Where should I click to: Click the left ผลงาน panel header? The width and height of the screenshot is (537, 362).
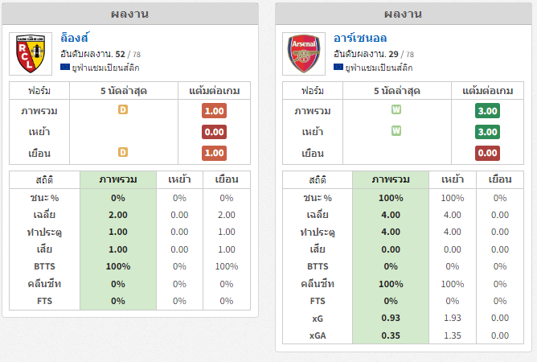click(130, 14)
